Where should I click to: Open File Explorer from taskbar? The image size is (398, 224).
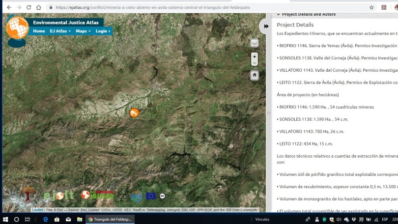click(80, 219)
